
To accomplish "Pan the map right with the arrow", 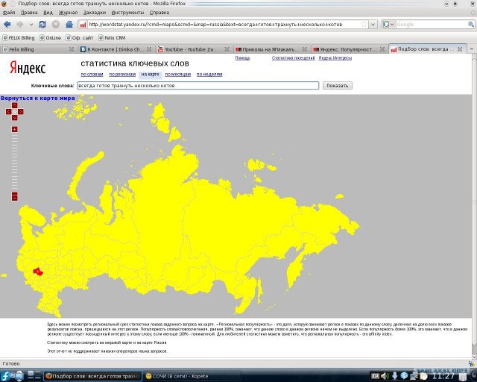I will coord(21,112).
